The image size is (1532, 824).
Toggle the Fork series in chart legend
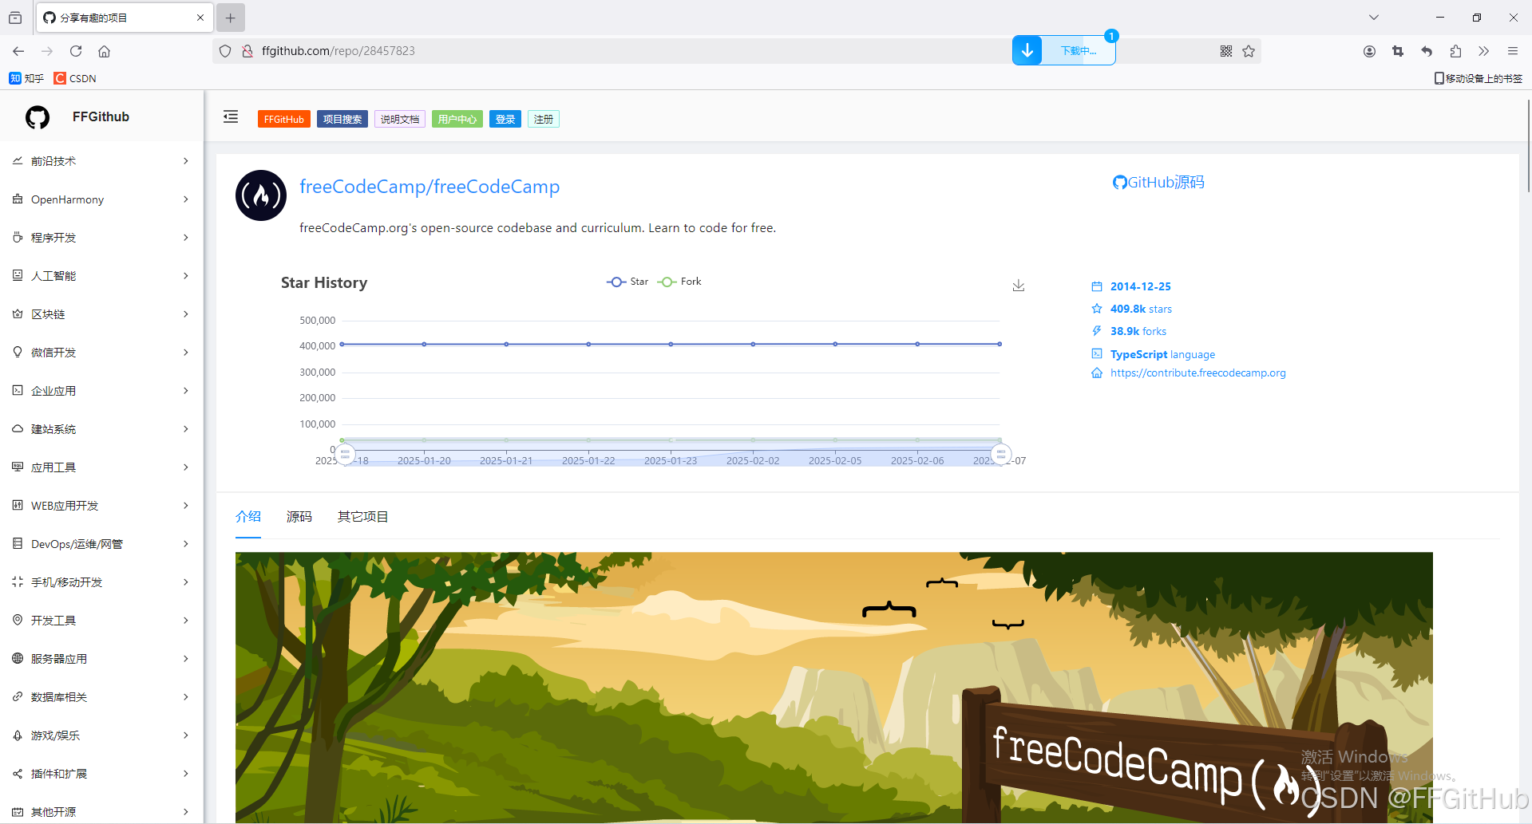coord(679,282)
